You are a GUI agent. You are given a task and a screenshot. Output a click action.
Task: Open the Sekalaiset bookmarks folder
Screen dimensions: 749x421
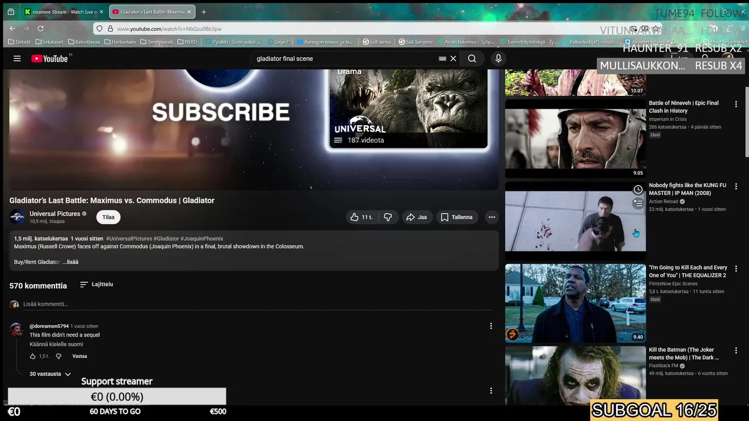coord(49,42)
